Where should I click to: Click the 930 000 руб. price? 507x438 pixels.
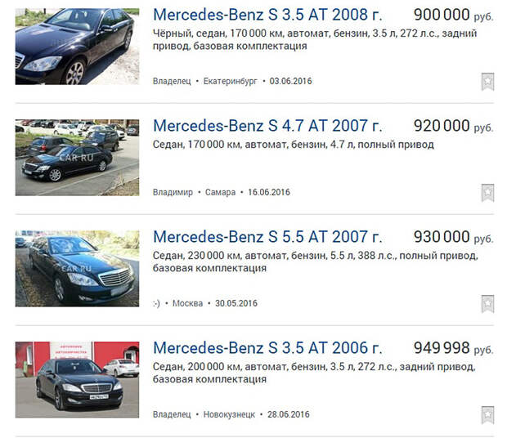click(x=453, y=237)
